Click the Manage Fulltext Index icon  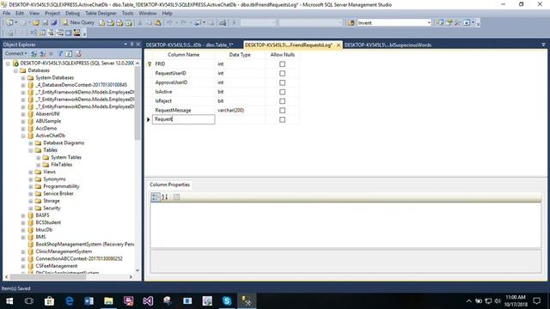click(51, 33)
